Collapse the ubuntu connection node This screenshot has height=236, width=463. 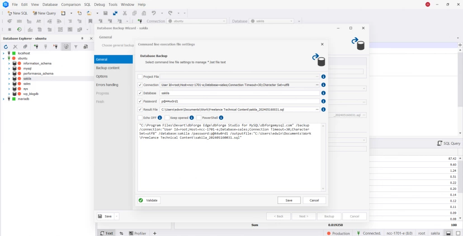(x=4, y=58)
